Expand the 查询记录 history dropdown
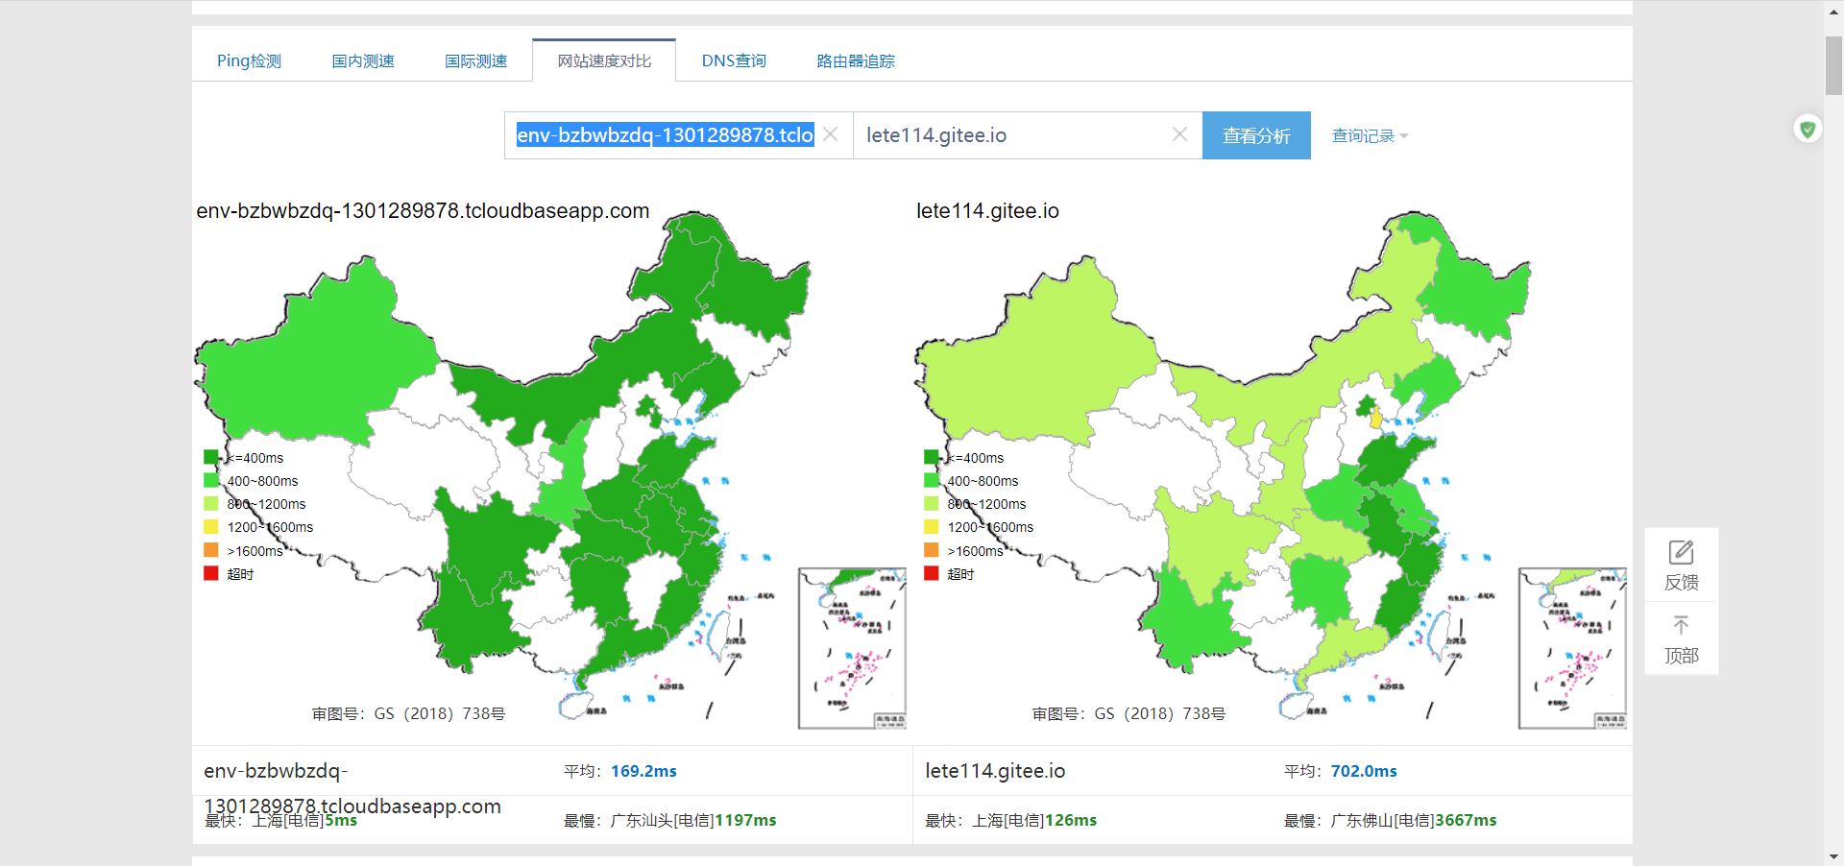Image resolution: width=1844 pixels, height=866 pixels. pos(1370,136)
